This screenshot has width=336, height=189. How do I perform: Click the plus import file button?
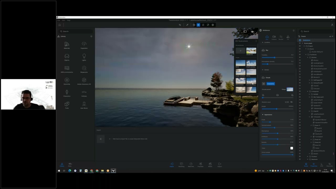click(101, 139)
